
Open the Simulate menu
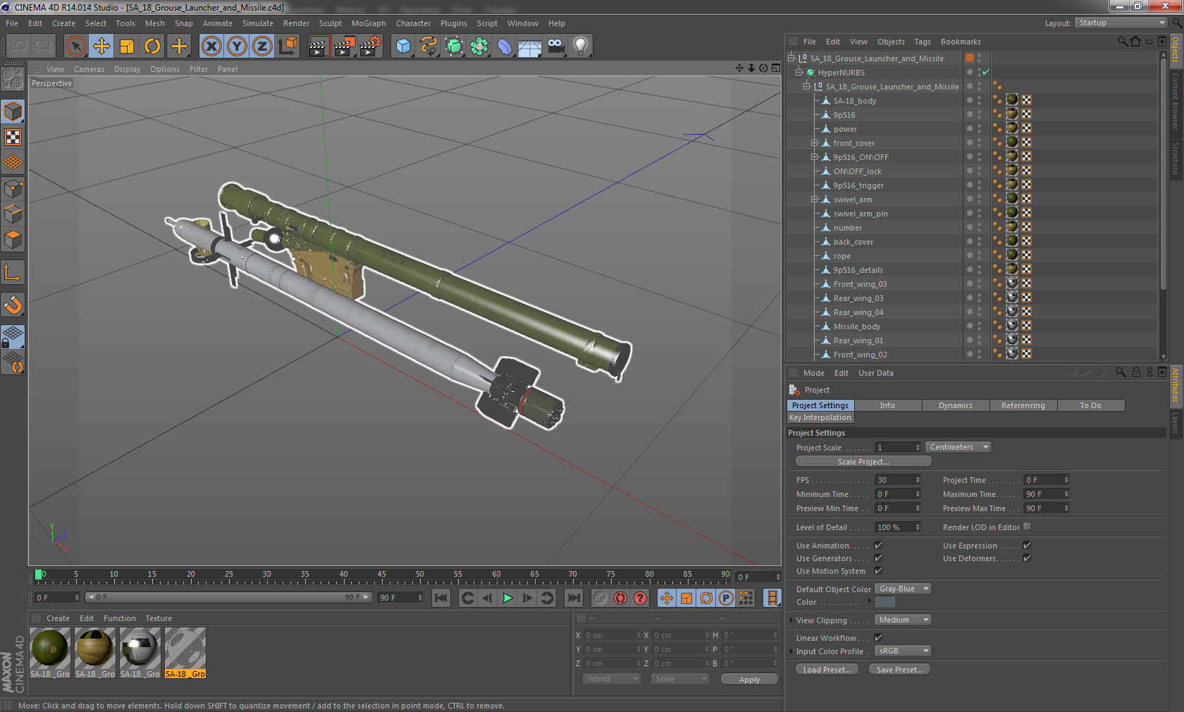tap(258, 23)
